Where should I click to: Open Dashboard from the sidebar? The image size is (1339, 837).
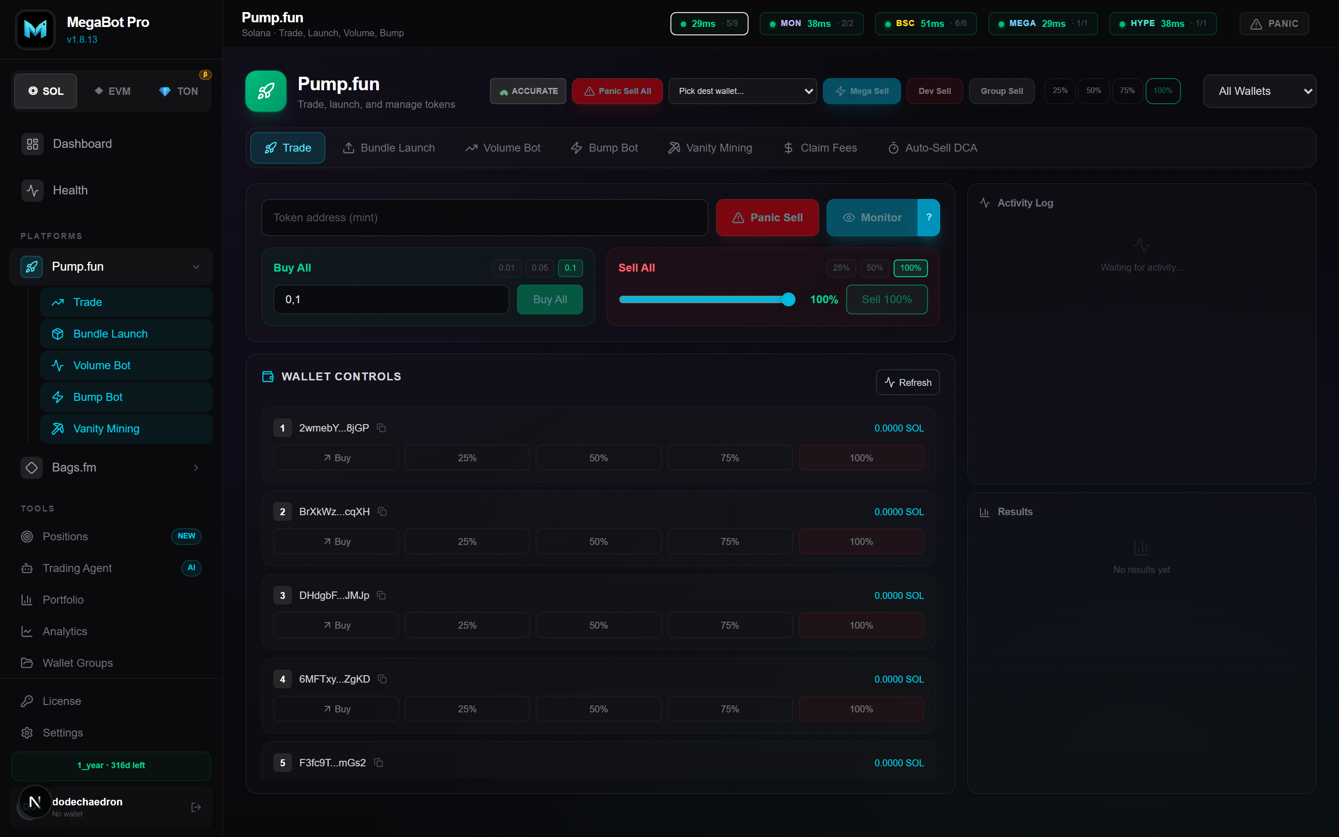click(111, 144)
